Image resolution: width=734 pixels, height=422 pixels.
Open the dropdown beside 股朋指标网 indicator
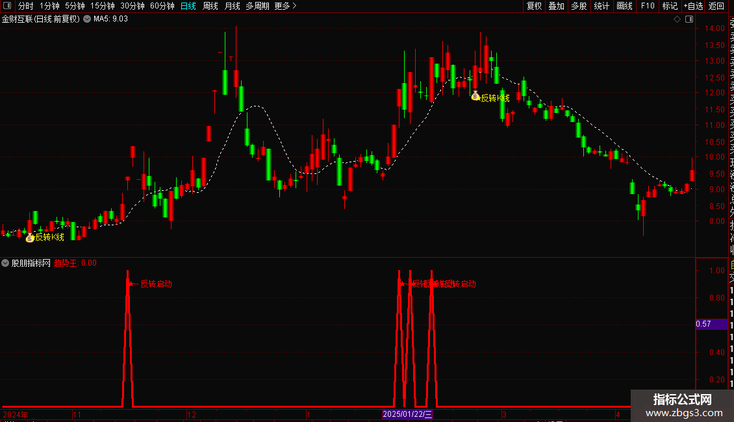pos(5,264)
